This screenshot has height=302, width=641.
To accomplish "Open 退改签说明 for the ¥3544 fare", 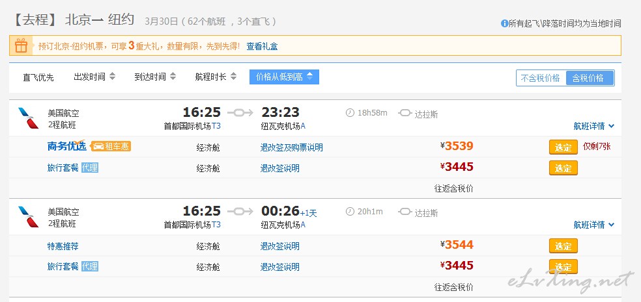I will [280, 245].
